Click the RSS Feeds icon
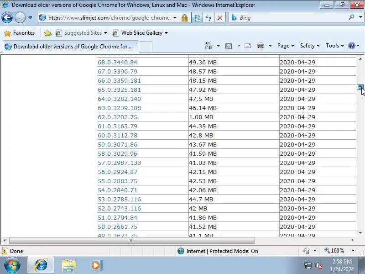365x274 pixels. (x=229, y=46)
